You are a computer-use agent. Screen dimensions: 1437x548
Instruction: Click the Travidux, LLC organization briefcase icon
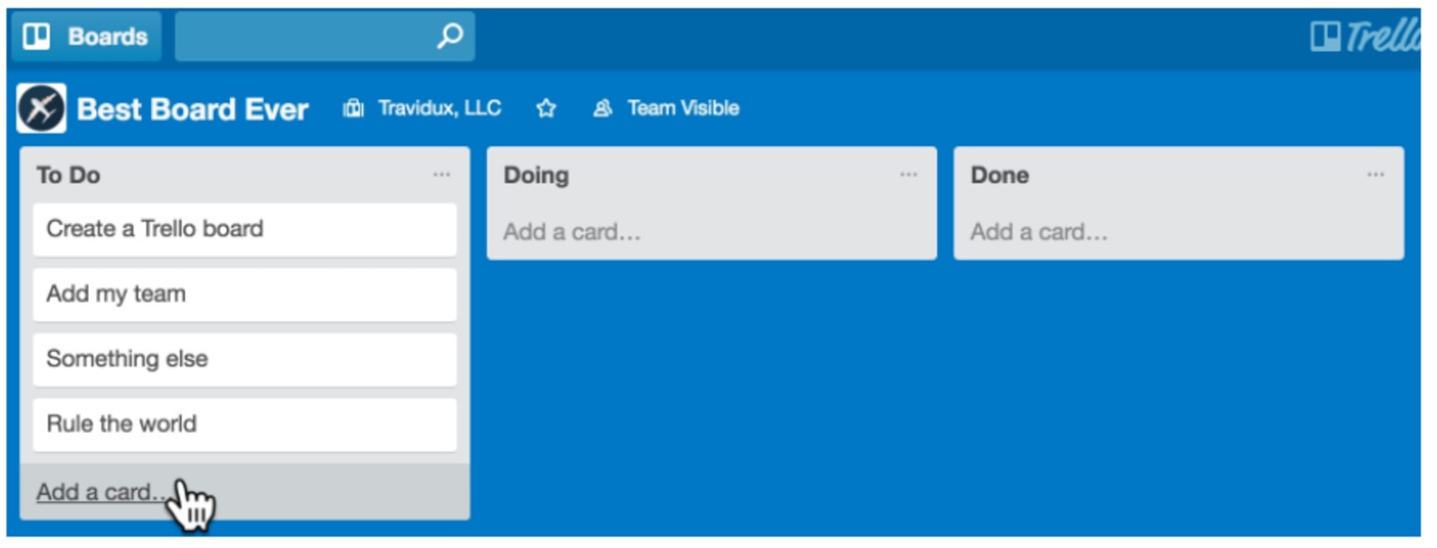point(354,108)
